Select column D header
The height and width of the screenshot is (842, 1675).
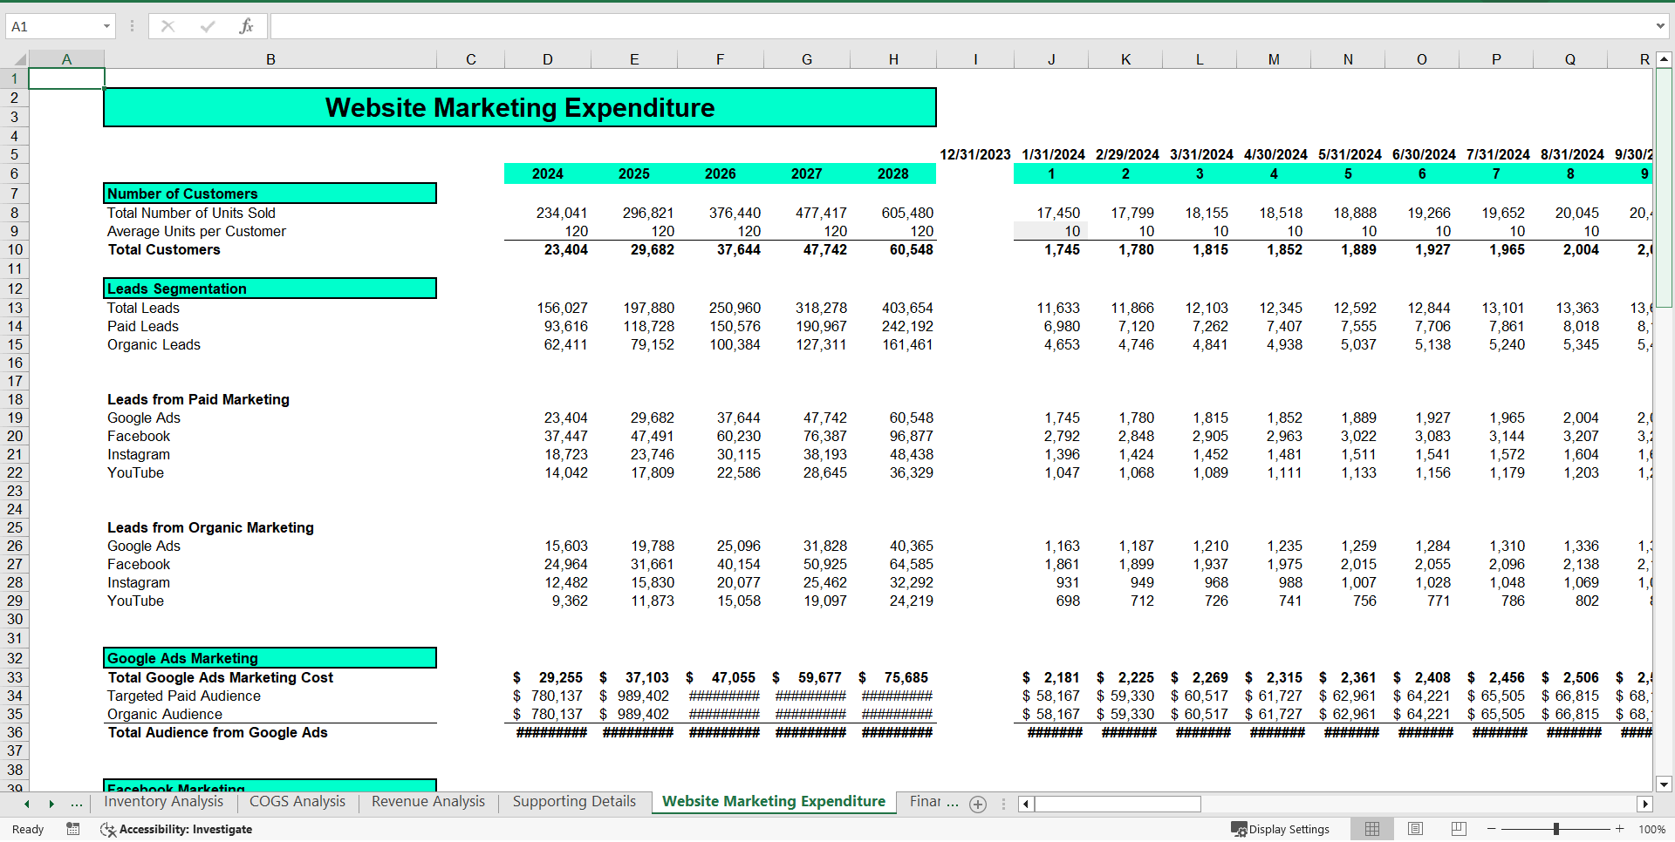[548, 59]
